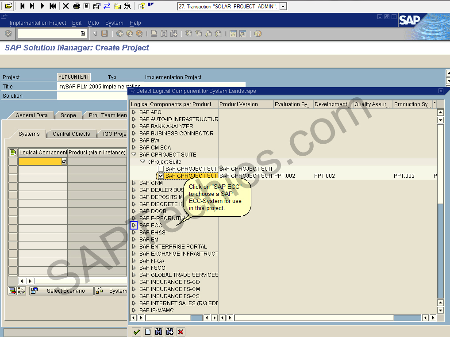Click blue swap arrows icon

(x=107, y=6)
